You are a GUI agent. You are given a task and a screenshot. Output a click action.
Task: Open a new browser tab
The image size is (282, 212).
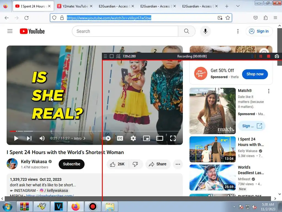227,6
